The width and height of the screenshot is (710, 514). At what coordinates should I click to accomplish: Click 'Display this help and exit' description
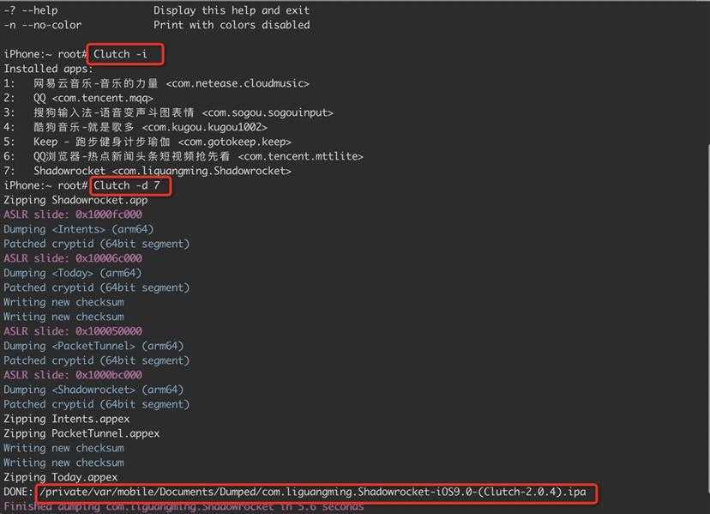pyautogui.click(x=232, y=10)
